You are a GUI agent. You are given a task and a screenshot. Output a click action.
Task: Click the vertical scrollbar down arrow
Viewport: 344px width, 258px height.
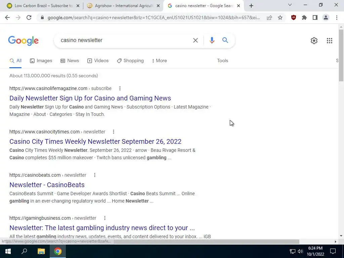pos(341,236)
